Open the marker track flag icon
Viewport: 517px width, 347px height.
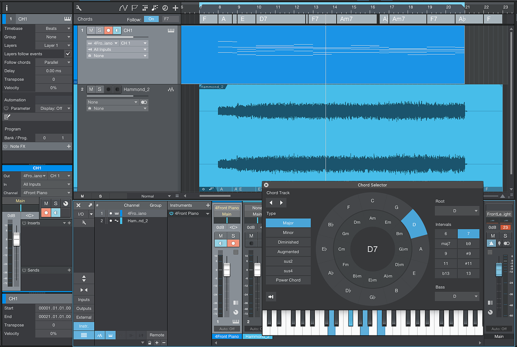134,8
